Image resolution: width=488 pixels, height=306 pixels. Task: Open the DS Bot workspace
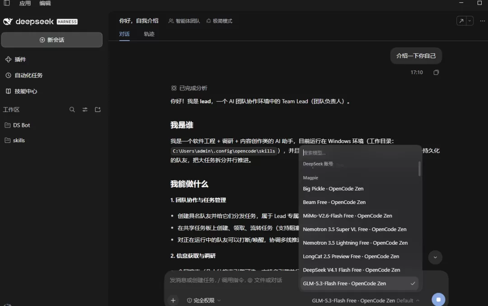pos(18,125)
